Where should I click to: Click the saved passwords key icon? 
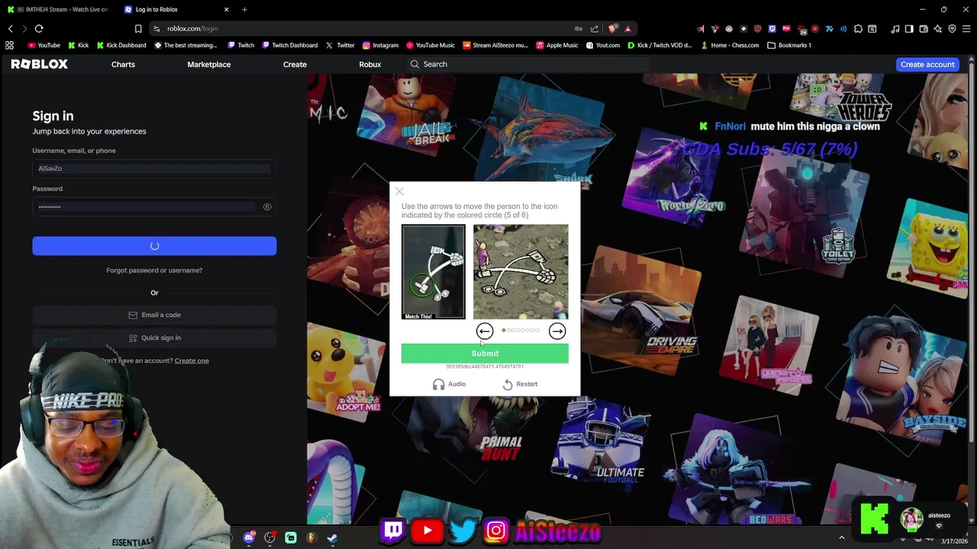tap(579, 28)
